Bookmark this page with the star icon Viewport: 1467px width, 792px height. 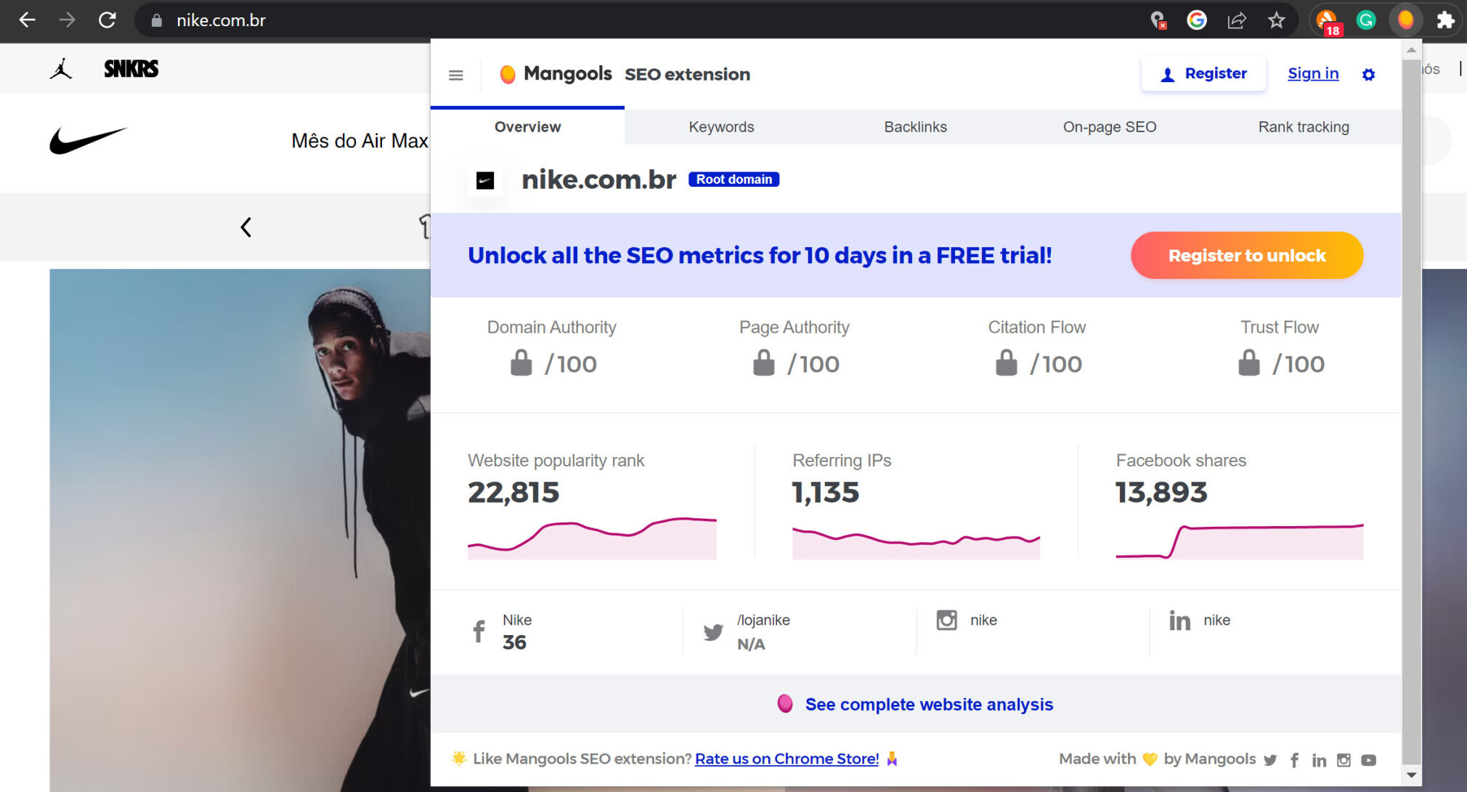pos(1277,20)
